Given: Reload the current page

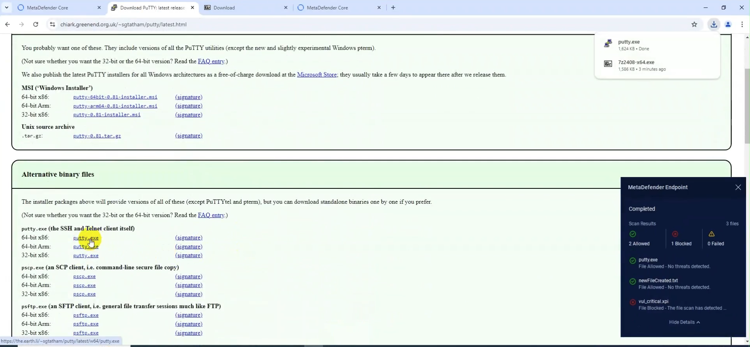Looking at the screenshot, I should click(x=36, y=24).
